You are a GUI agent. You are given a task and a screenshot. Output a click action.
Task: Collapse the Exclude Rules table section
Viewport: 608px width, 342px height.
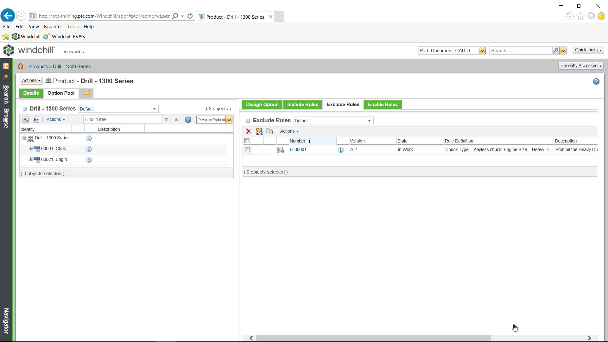(248, 121)
